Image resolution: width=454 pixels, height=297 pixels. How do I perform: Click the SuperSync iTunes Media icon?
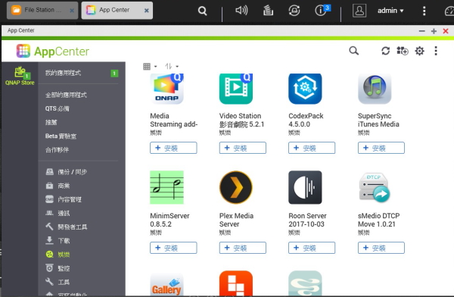[375, 89]
